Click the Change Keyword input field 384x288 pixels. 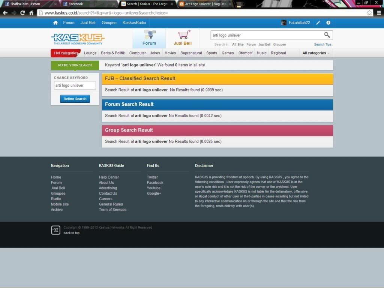75,85
